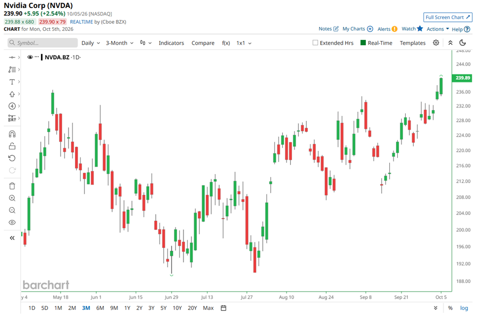Open the Actions dropdown menu
The height and width of the screenshot is (314, 477).
[438, 29]
